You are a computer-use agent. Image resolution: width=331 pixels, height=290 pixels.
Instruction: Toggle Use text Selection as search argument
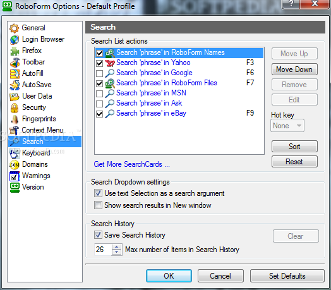[x=98, y=193]
